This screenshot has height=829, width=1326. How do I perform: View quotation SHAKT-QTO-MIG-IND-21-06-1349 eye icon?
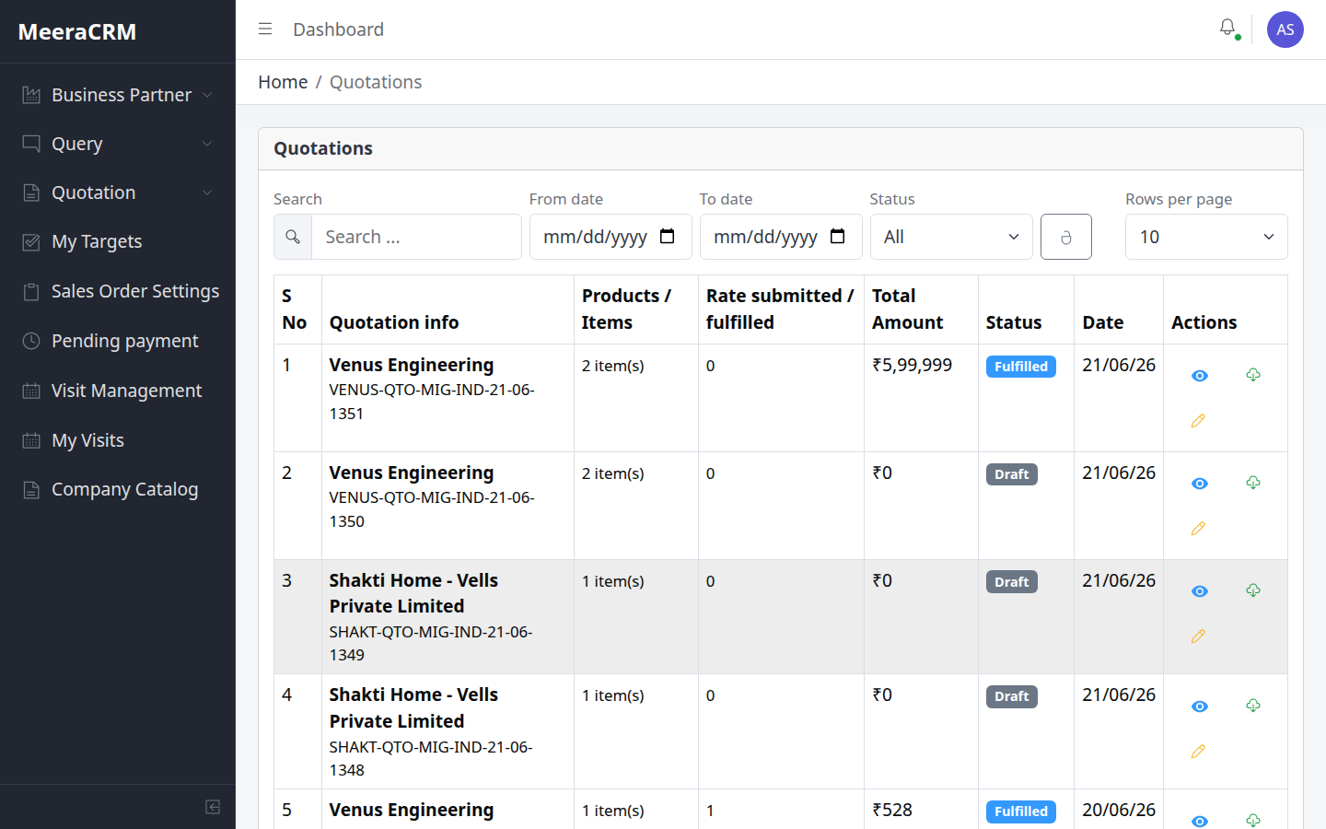point(1199,591)
